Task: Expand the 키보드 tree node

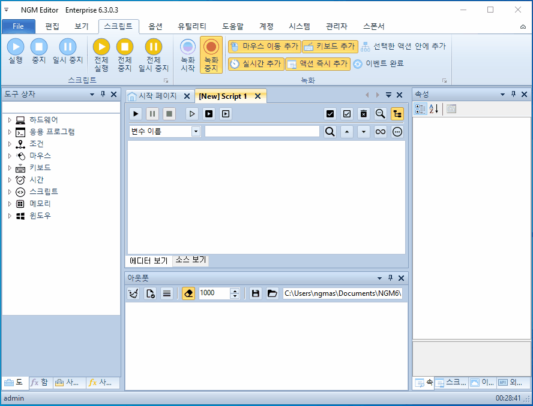Action: [10, 168]
